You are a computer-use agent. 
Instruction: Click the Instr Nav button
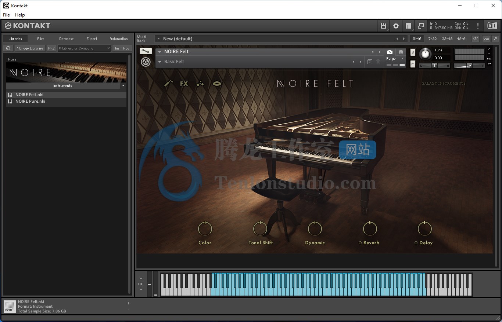(x=122, y=48)
